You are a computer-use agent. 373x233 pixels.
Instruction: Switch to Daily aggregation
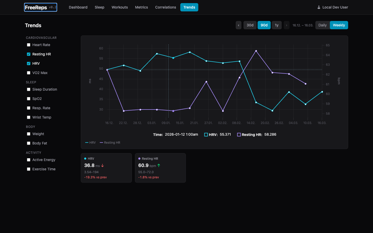(322, 25)
